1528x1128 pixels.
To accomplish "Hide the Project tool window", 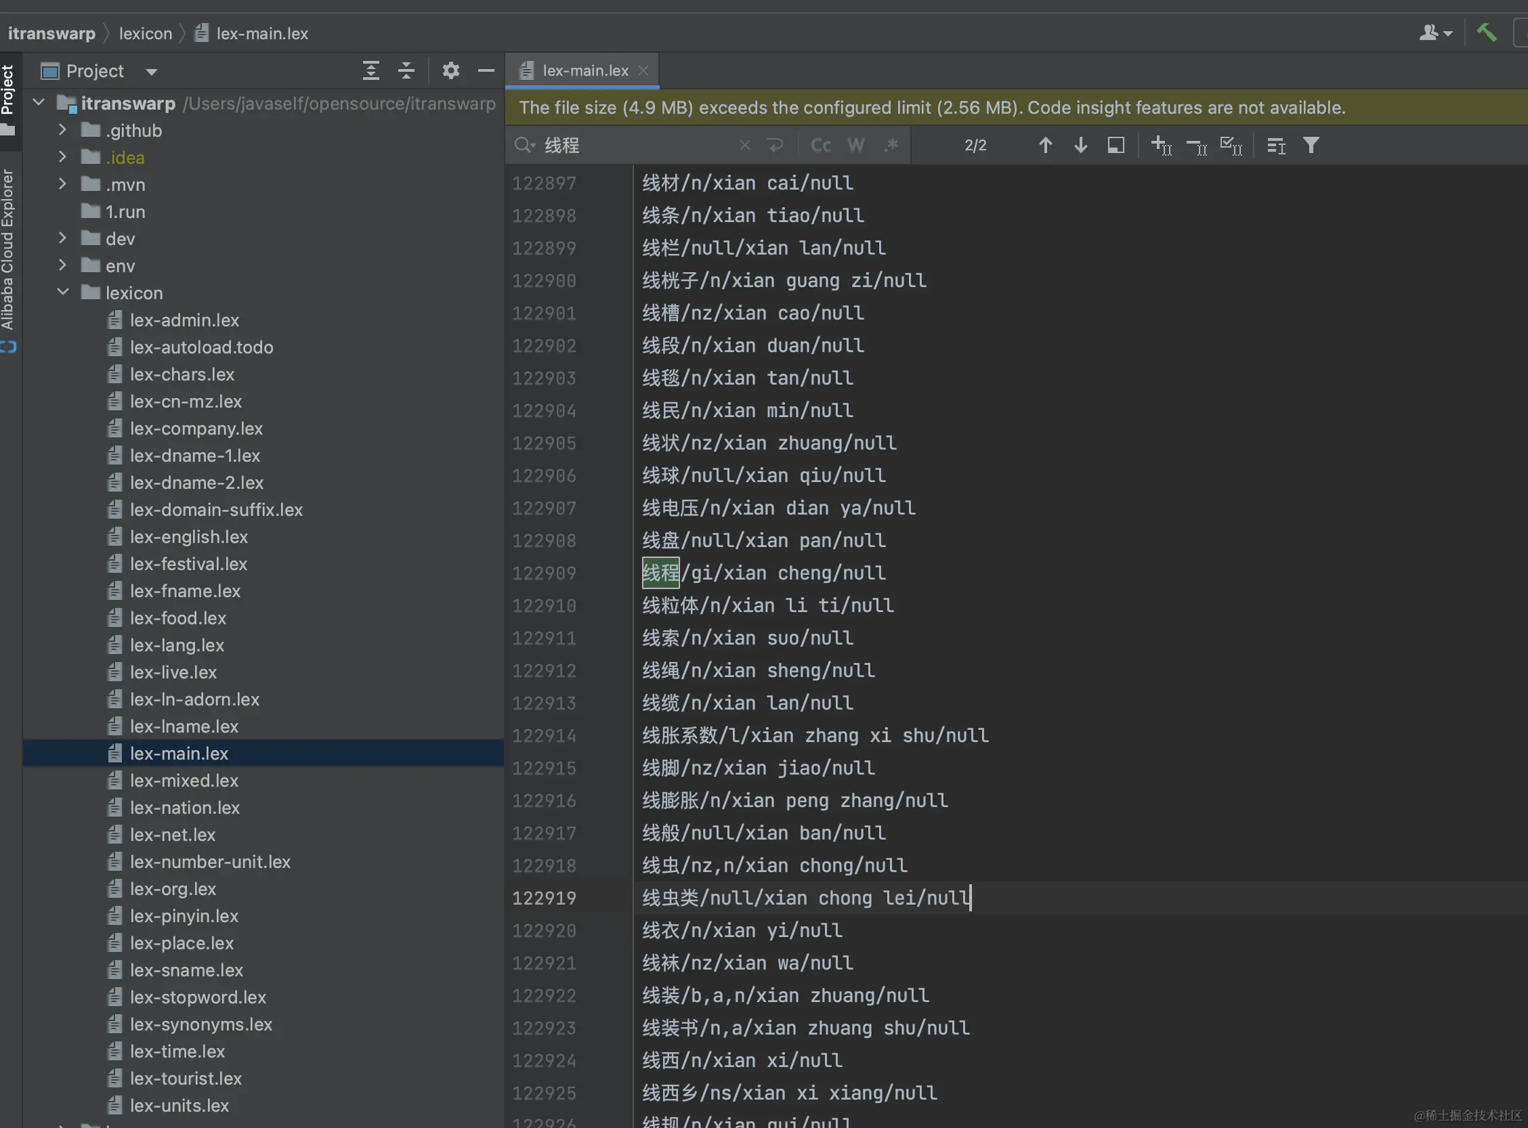I will point(486,71).
